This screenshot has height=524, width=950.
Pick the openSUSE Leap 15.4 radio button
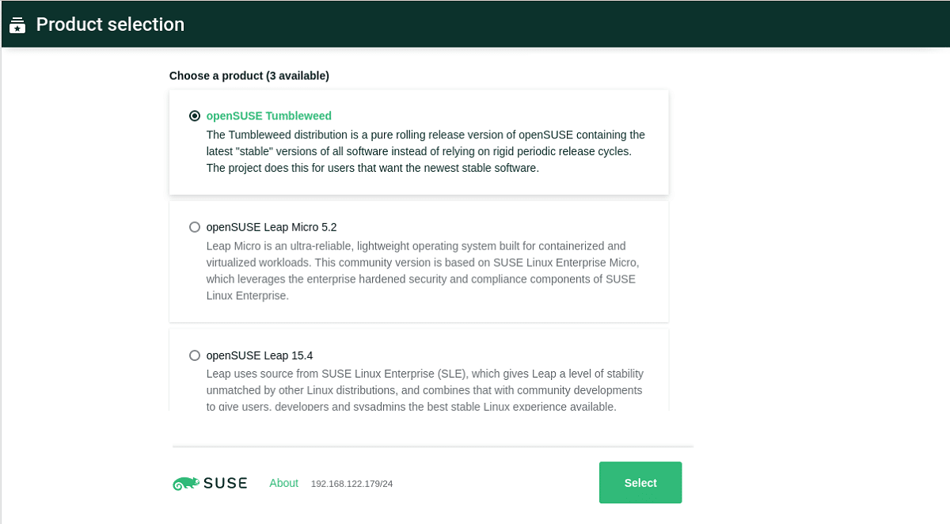click(195, 355)
